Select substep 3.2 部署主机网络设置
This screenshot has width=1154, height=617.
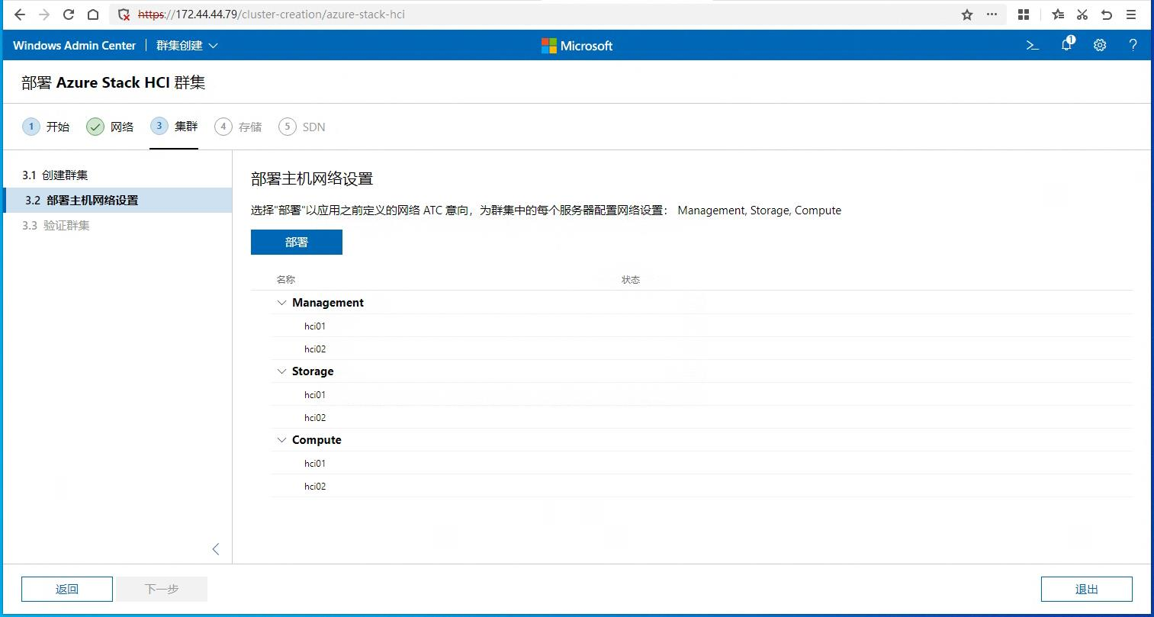coord(117,200)
